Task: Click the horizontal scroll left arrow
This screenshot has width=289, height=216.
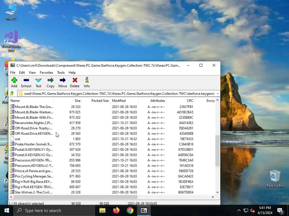Action: (11, 197)
